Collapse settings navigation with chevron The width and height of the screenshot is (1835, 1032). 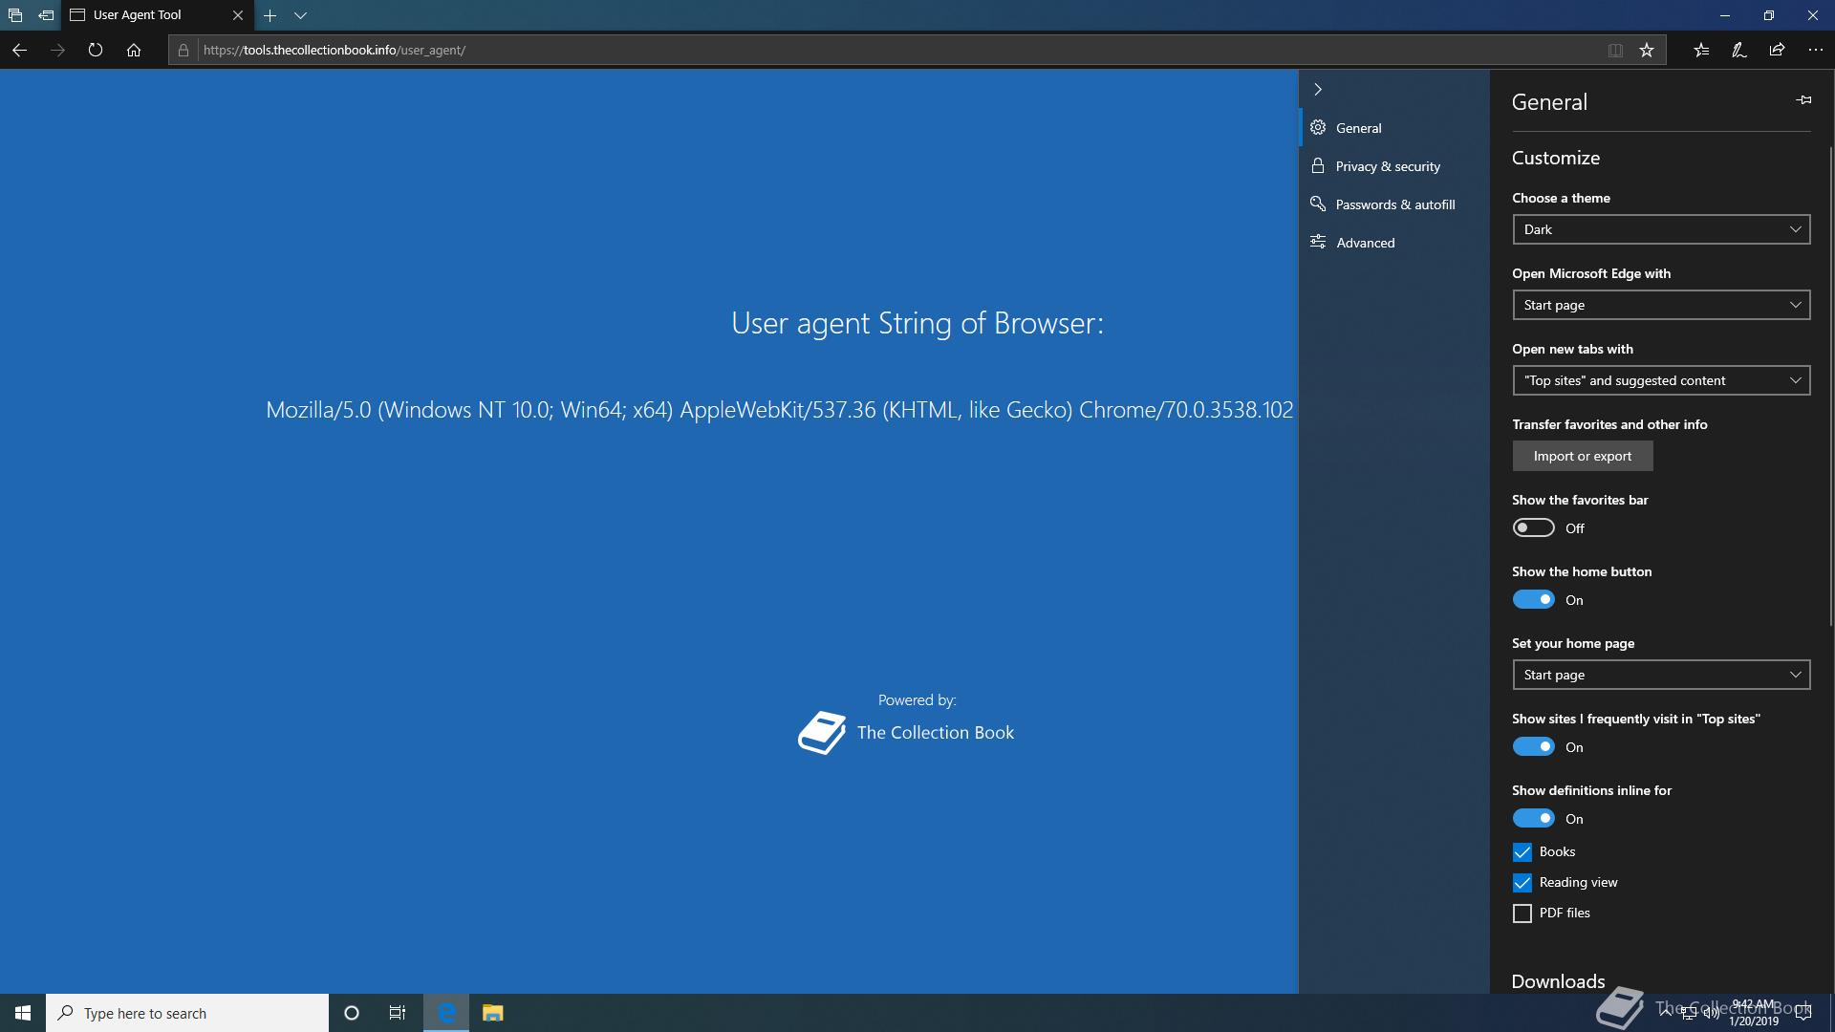click(1318, 90)
